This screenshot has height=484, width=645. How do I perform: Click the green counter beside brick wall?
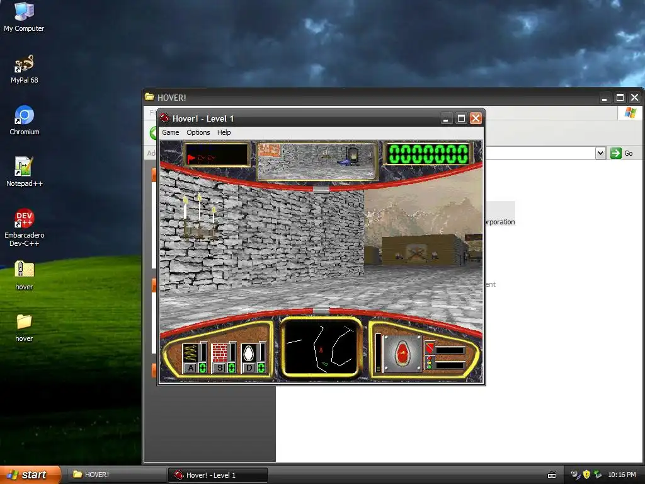point(232,367)
